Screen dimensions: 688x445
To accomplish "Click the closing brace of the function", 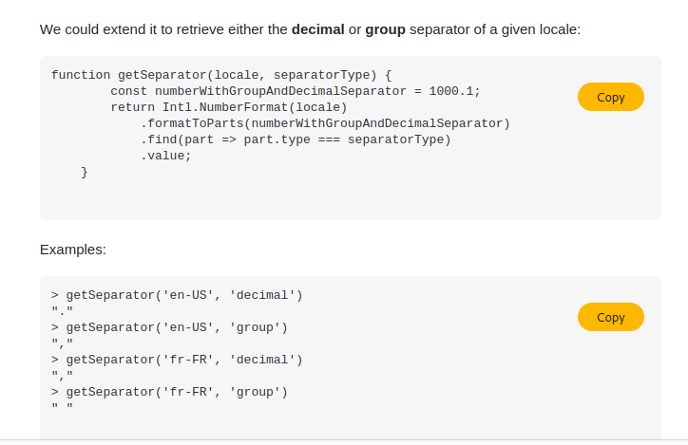I will pos(85,172).
